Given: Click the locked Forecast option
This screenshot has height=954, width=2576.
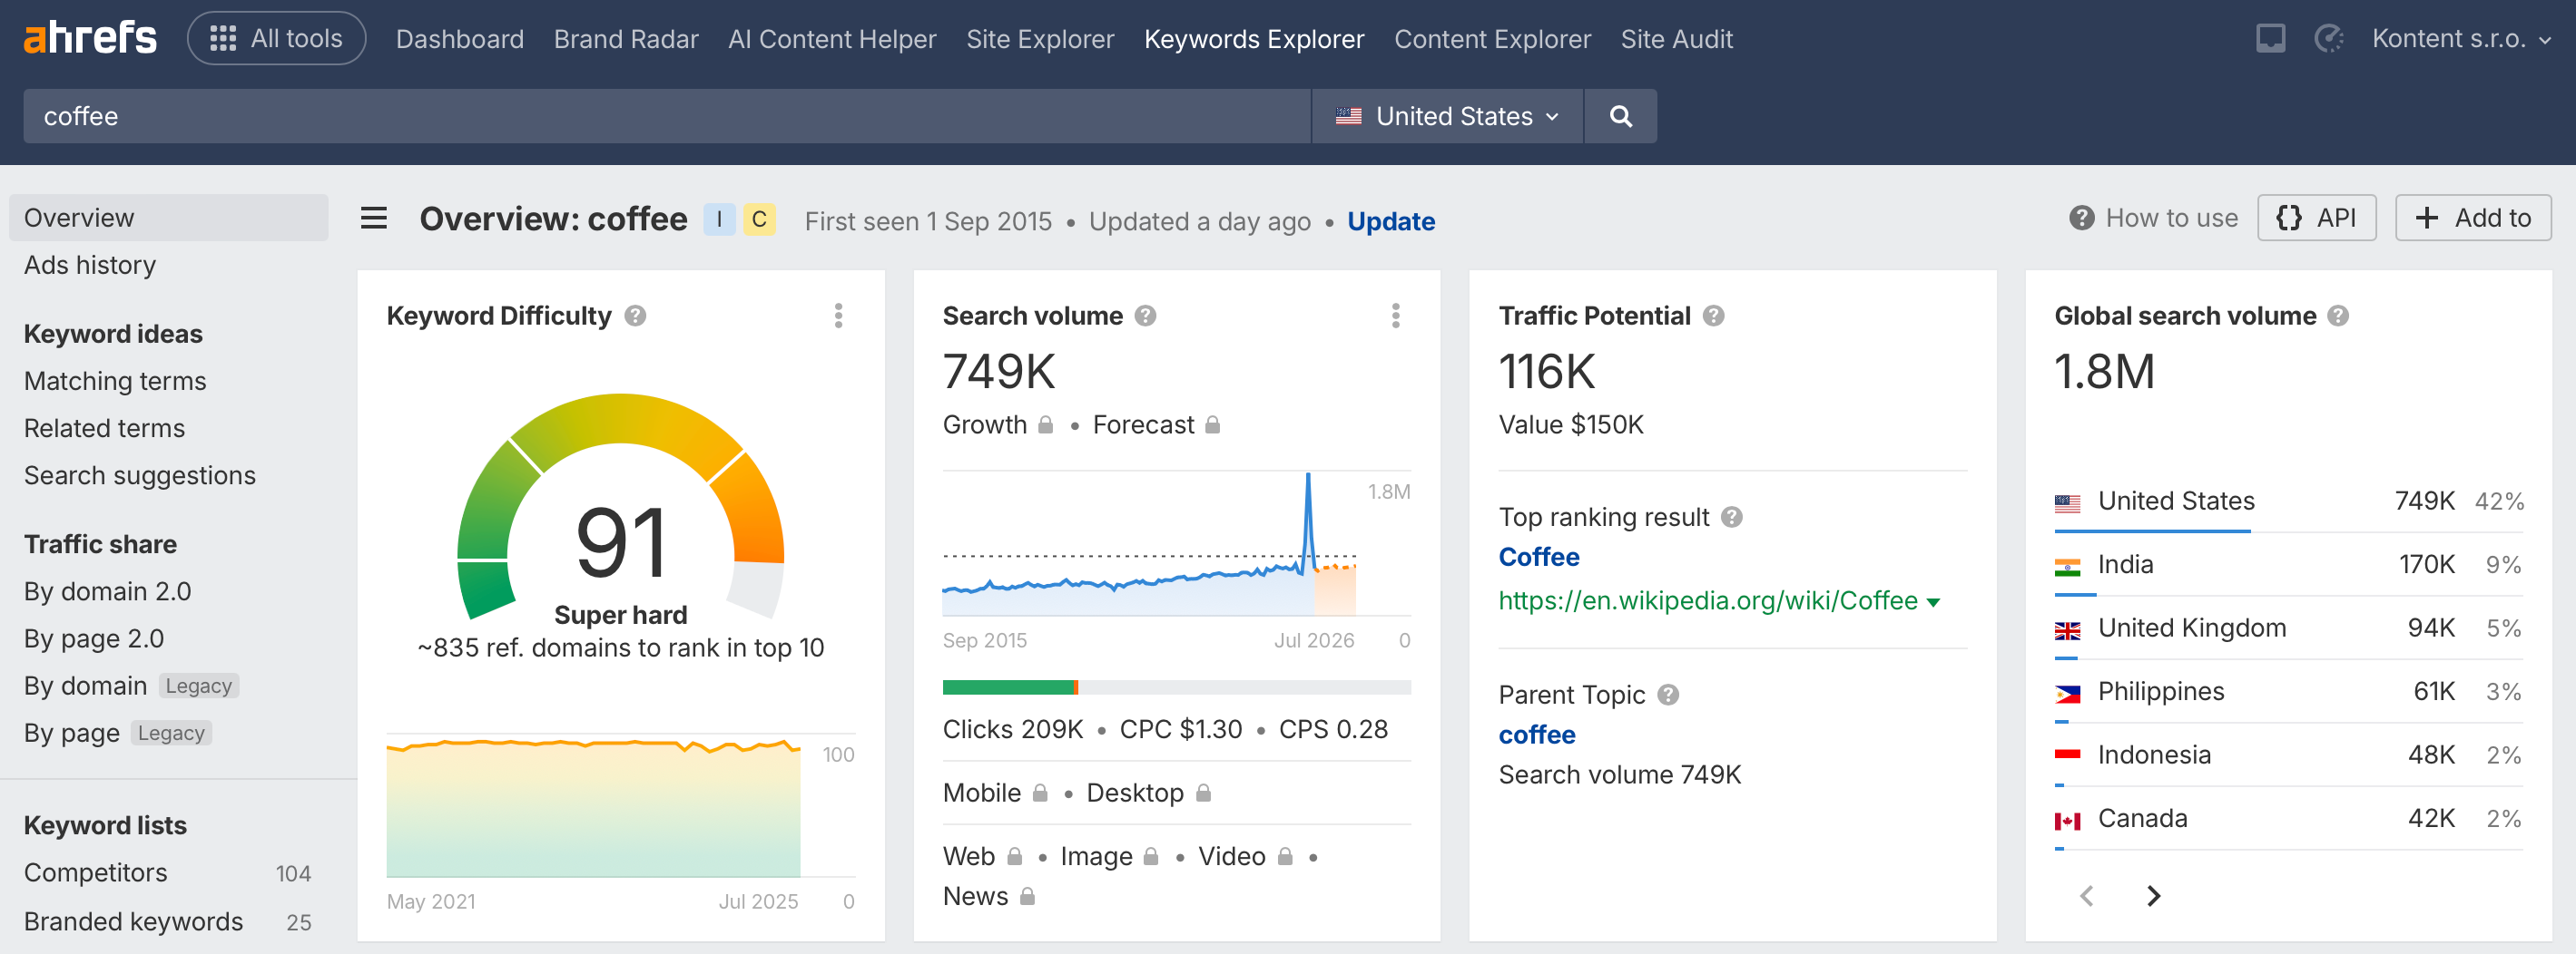Looking at the screenshot, I should click(1156, 424).
